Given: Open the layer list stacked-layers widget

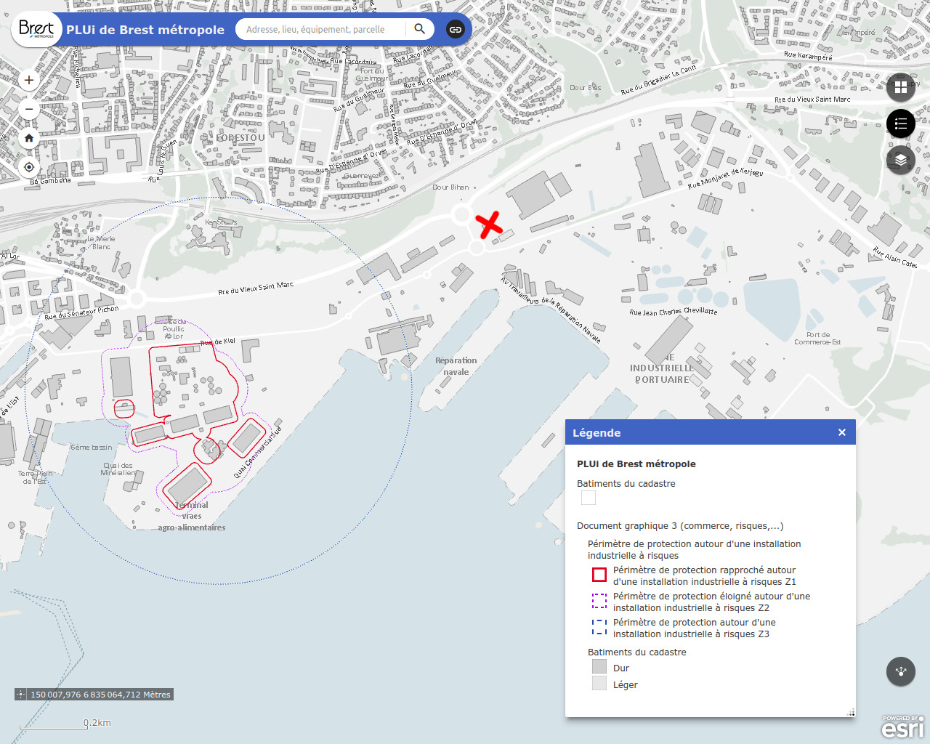Looking at the screenshot, I should coord(901,160).
